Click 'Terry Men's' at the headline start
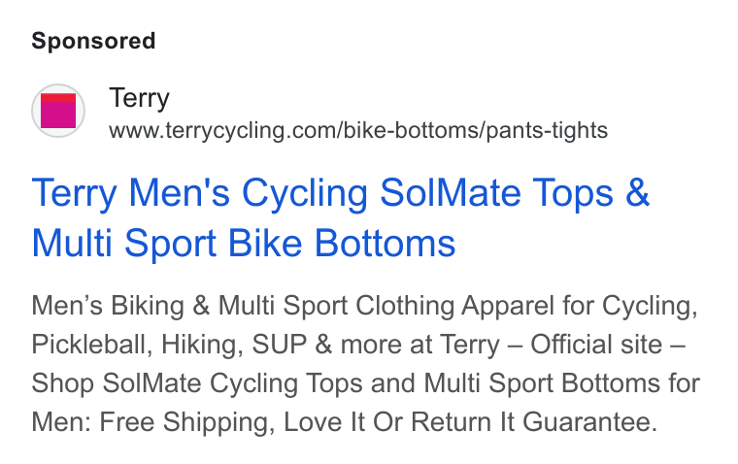 131,194
